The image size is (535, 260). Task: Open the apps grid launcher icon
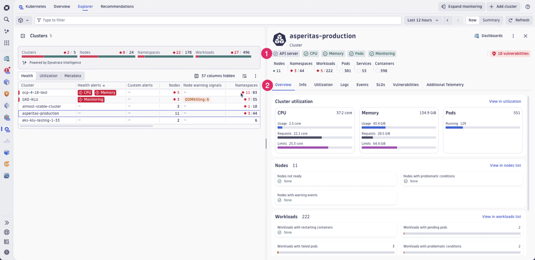pos(6,43)
